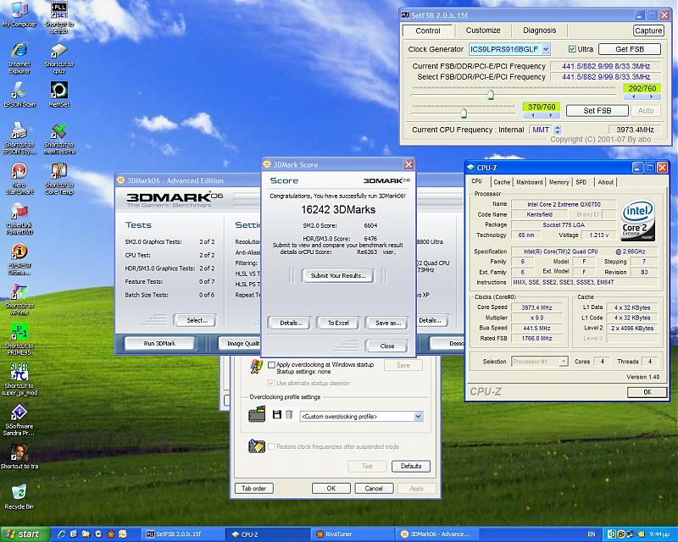The image size is (678, 542).
Task: Select the Shortcut to PRIME95 icon
Action: pos(19,340)
